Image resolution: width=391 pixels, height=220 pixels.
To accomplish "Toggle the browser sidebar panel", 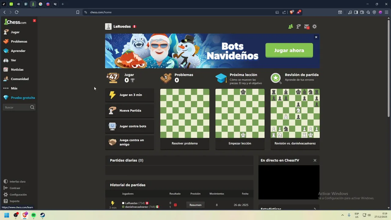I will tap(356, 12).
